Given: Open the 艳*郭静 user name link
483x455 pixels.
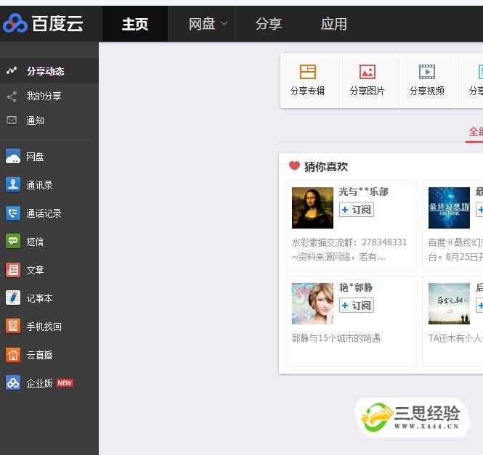Looking at the screenshot, I should click(356, 287).
